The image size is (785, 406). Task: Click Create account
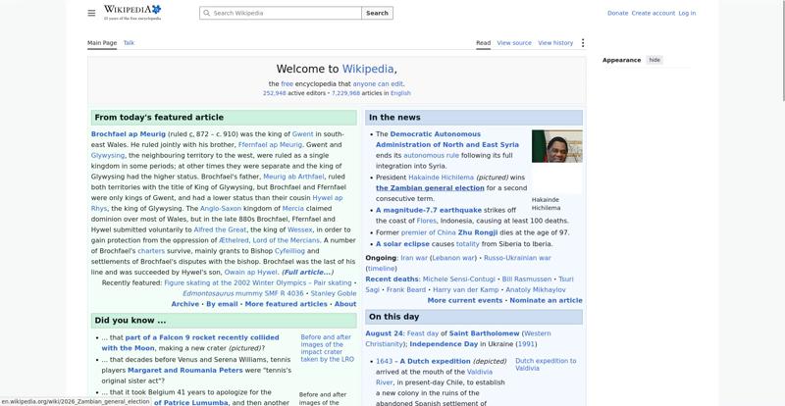pos(653,13)
